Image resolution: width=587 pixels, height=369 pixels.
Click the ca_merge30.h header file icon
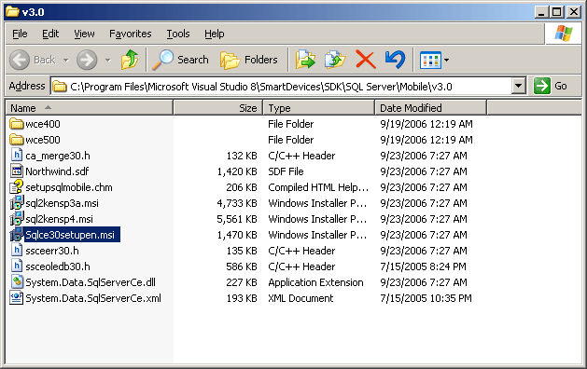[17, 156]
